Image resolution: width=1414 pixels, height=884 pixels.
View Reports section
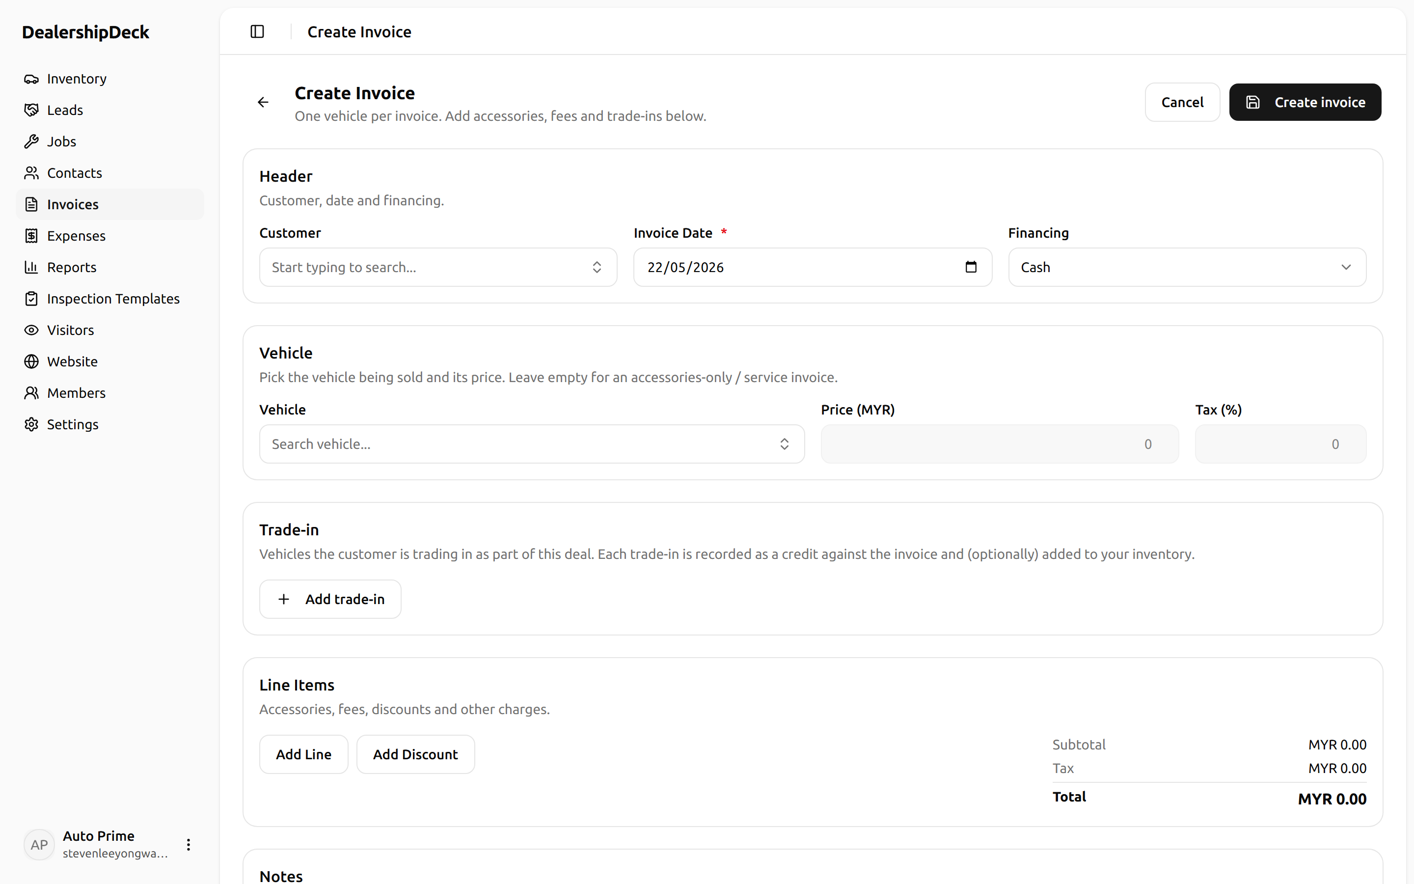coord(110,267)
